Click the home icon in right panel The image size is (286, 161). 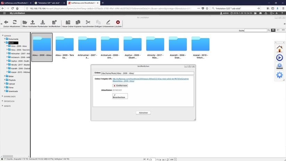[279, 49]
